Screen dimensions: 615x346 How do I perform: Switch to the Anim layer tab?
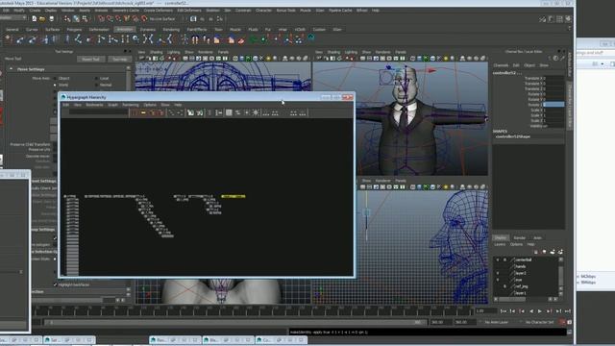(x=537, y=237)
